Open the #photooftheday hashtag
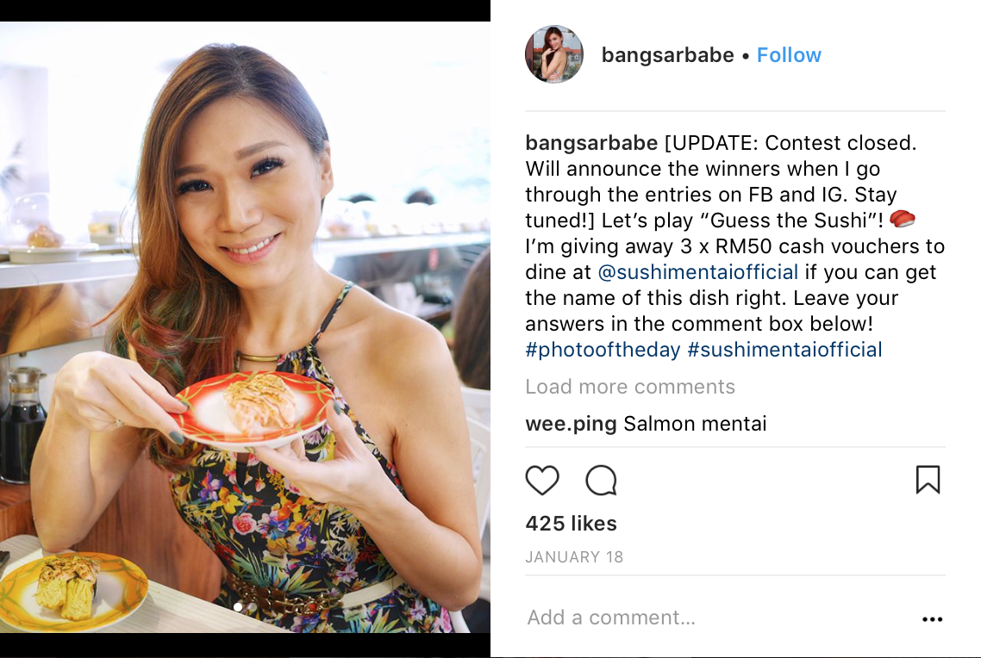 [x=603, y=350]
